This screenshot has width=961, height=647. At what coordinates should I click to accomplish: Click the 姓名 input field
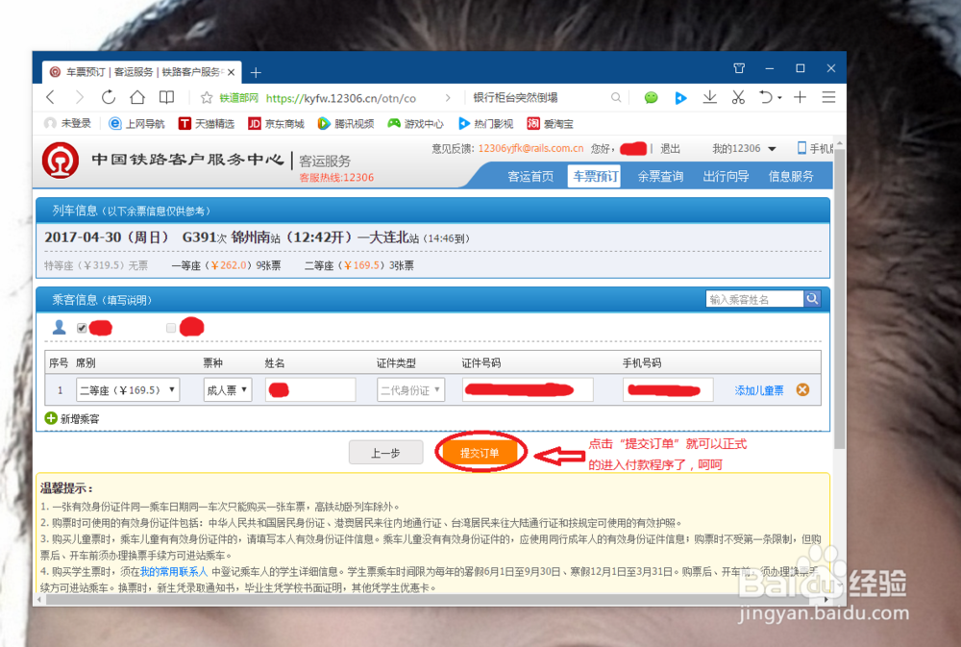310,390
